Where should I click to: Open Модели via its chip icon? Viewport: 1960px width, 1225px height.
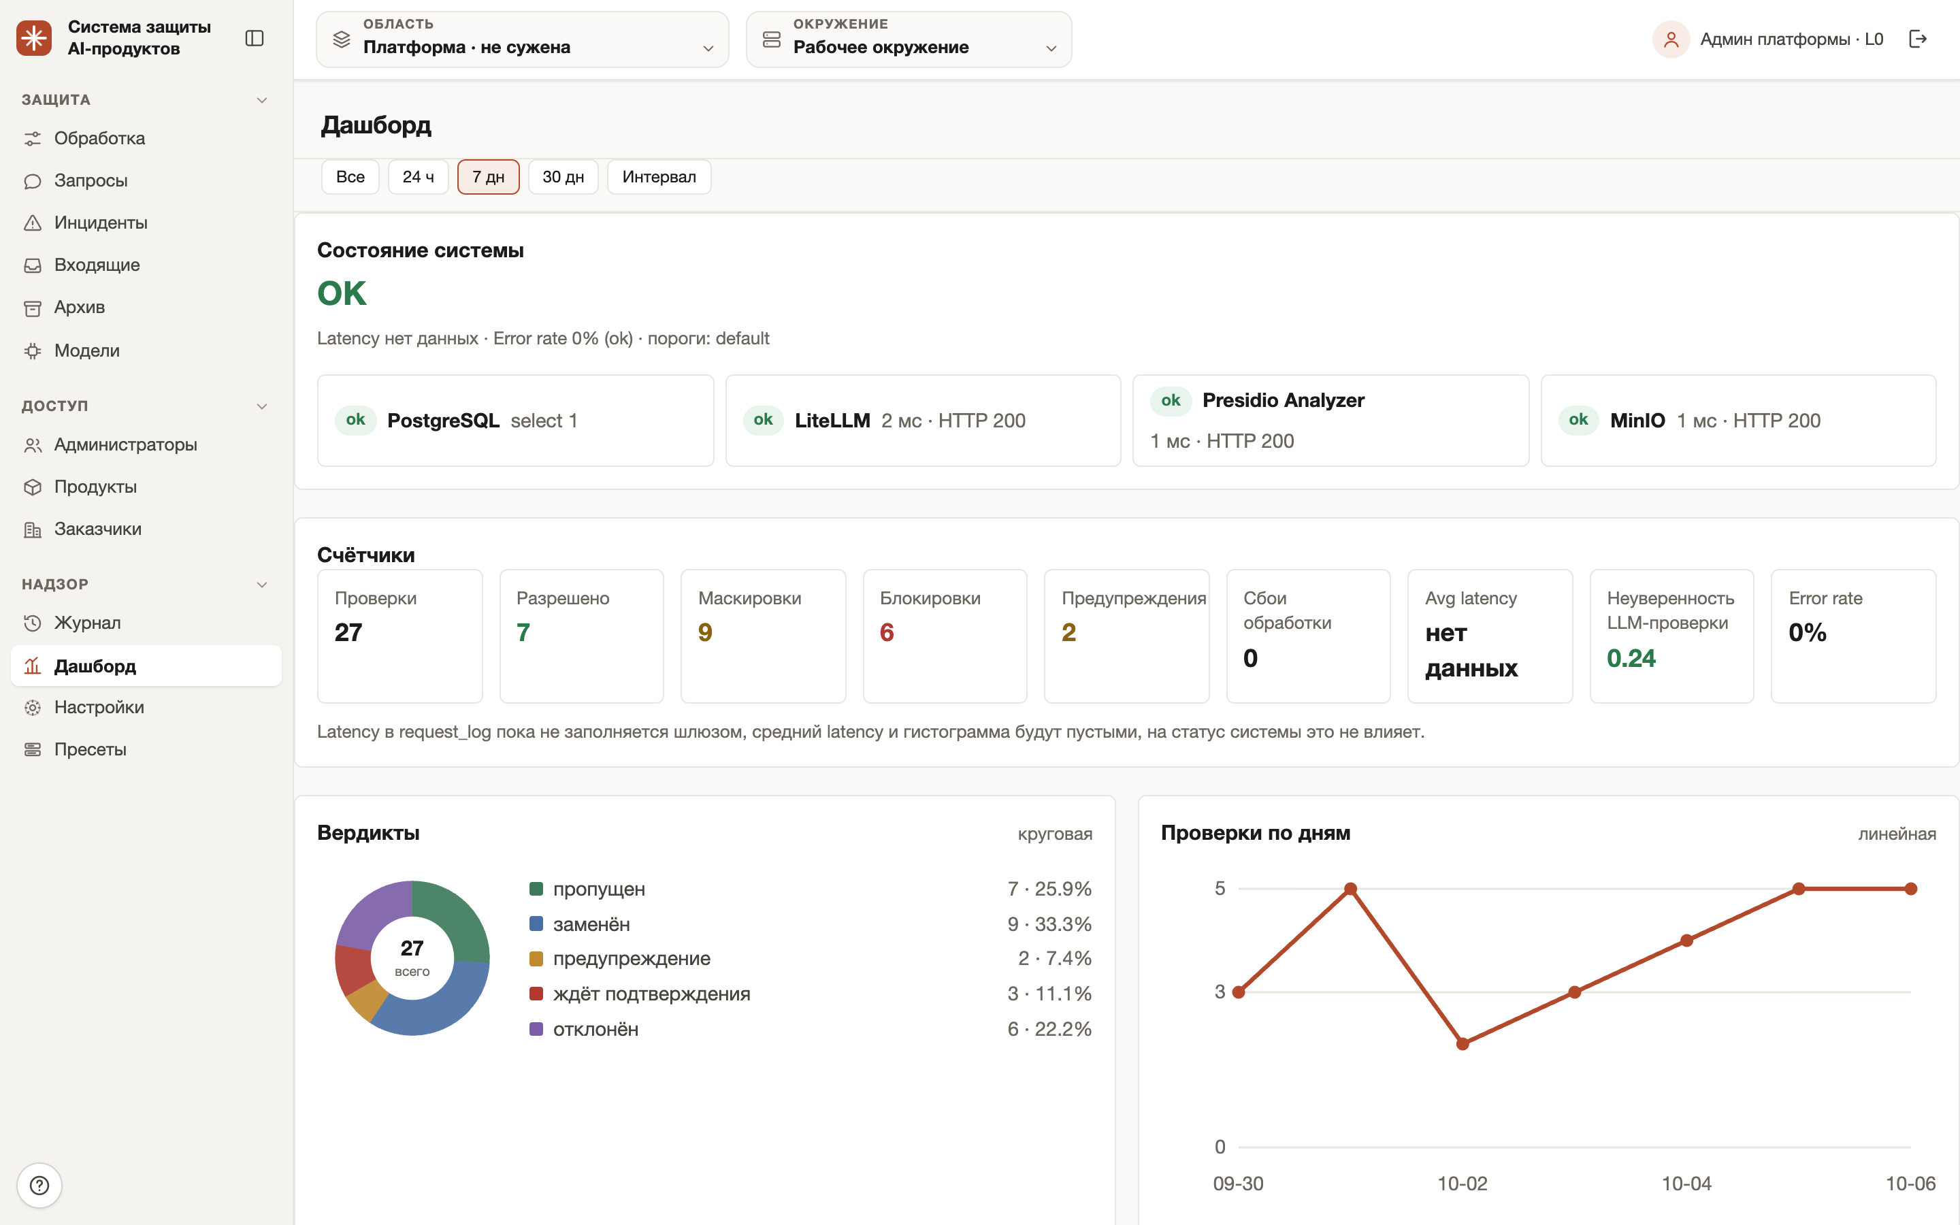pos(33,350)
